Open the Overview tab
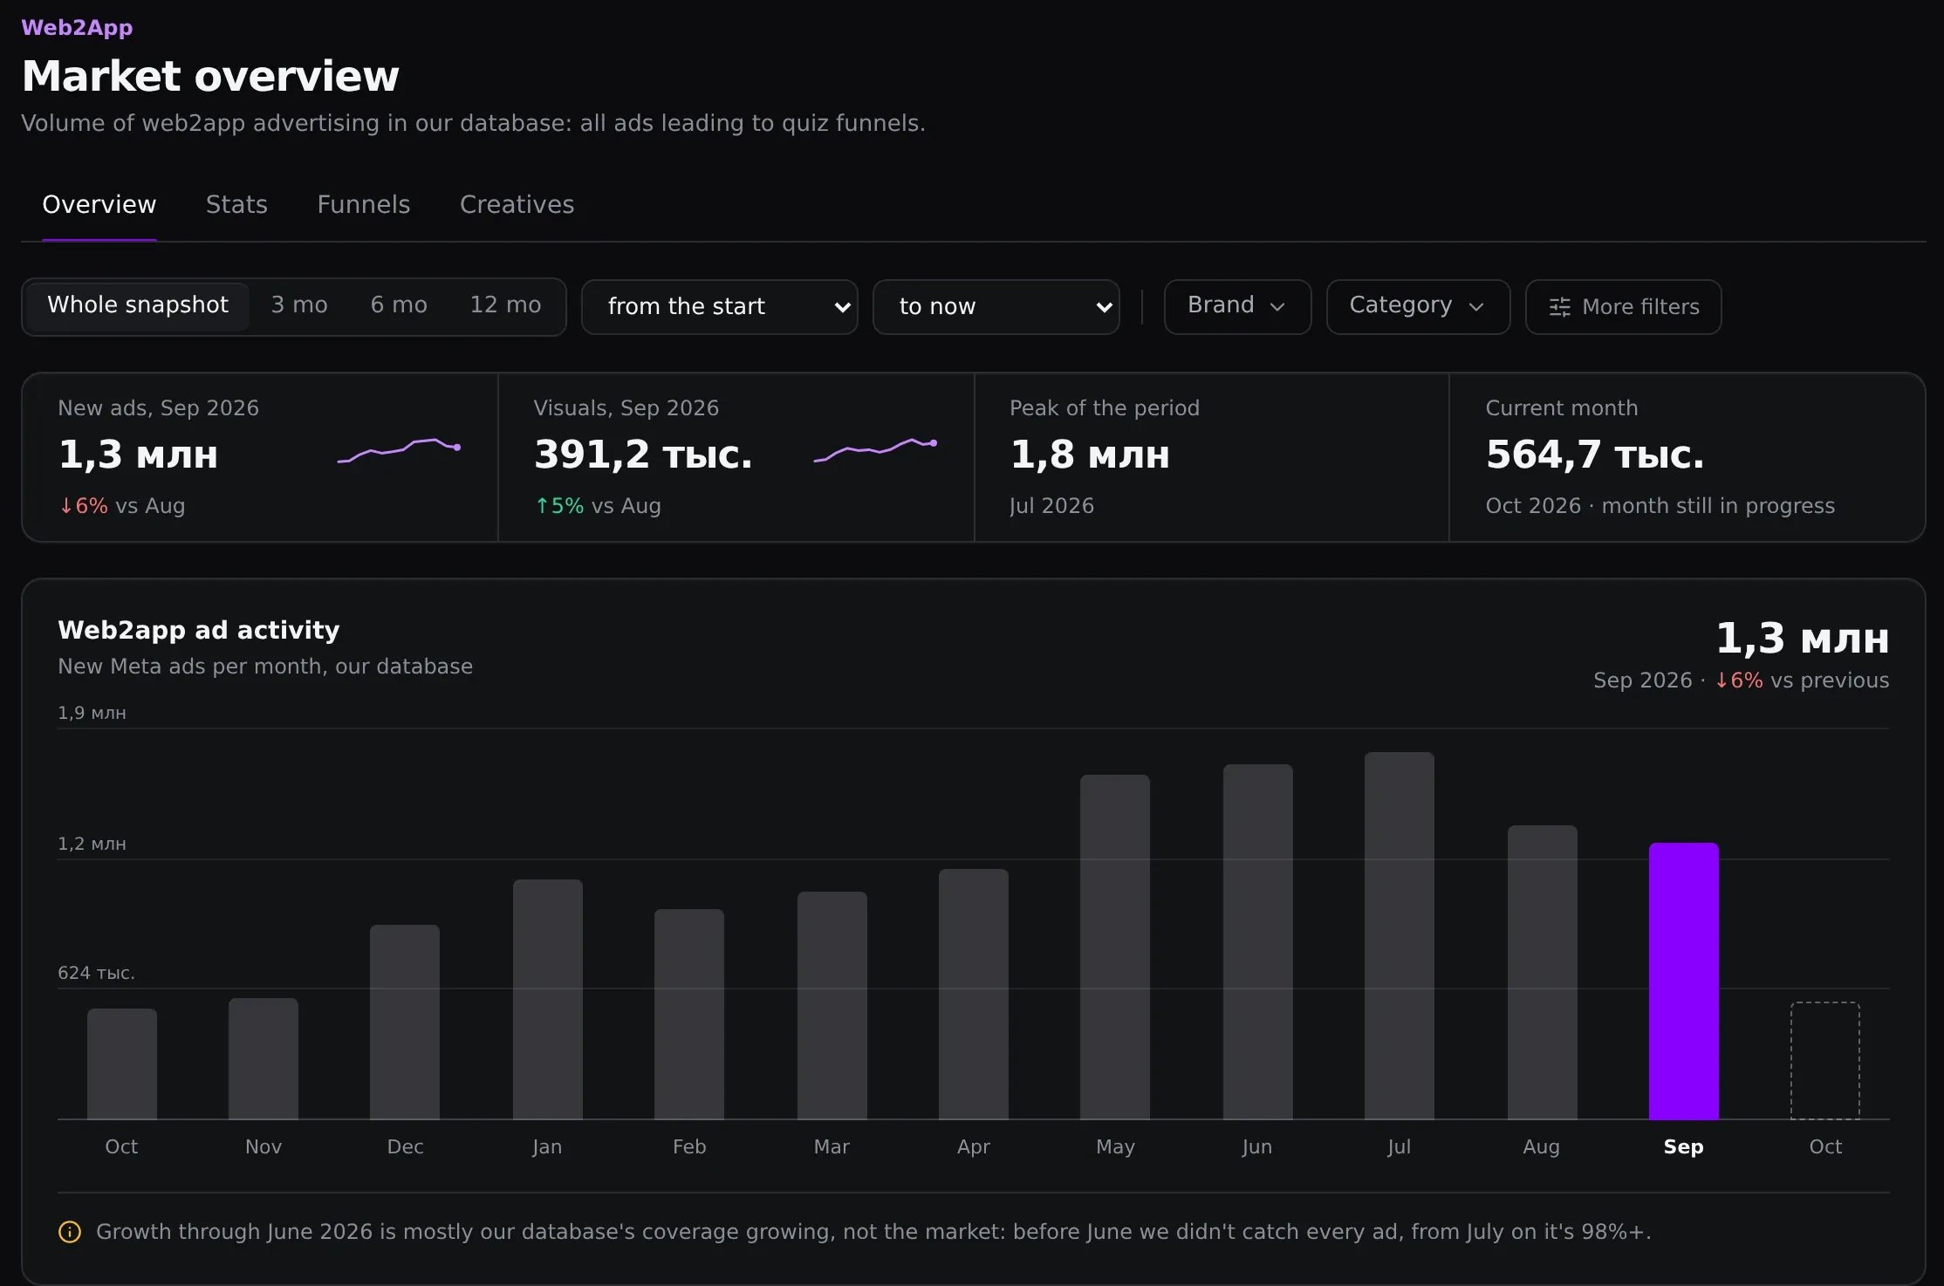This screenshot has width=1944, height=1286. click(x=99, y=205)
